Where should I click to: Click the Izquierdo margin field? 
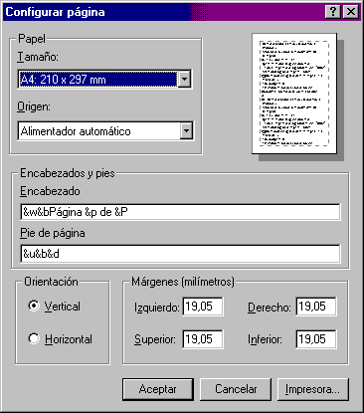[x=203, y=307]
